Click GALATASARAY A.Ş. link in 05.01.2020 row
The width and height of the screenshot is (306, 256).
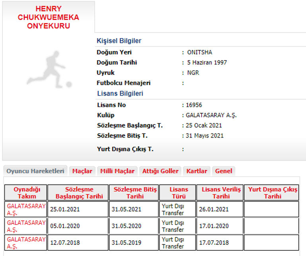26,226
